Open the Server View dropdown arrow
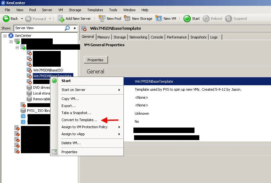 point(75,28)
